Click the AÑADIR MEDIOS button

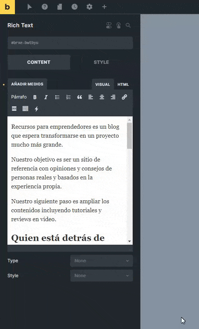(x=27, y=84)
